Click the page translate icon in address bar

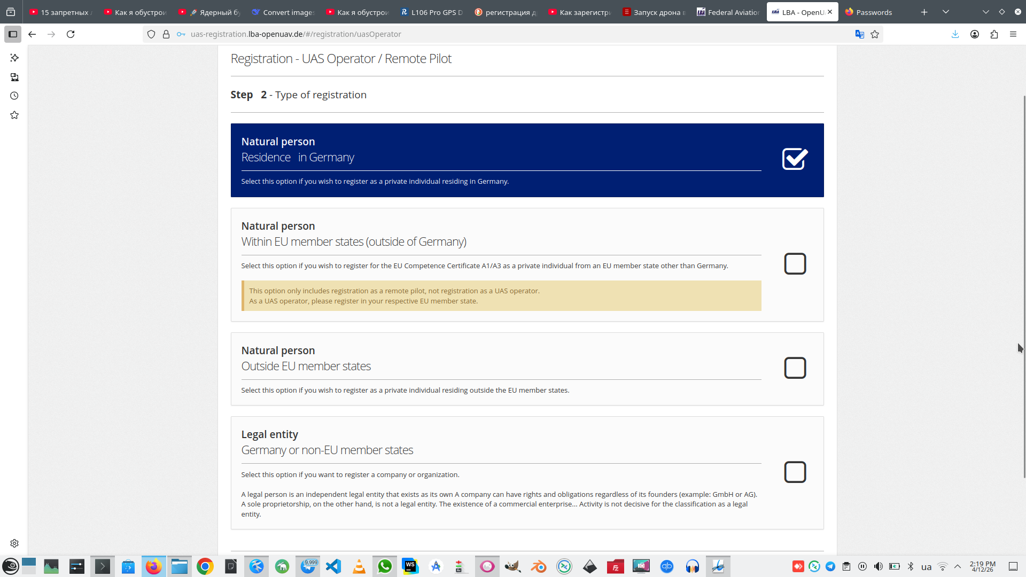(859, 34)
